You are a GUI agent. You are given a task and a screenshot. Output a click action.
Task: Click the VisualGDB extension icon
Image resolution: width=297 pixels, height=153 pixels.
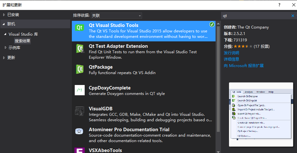(x=80, y=111)
